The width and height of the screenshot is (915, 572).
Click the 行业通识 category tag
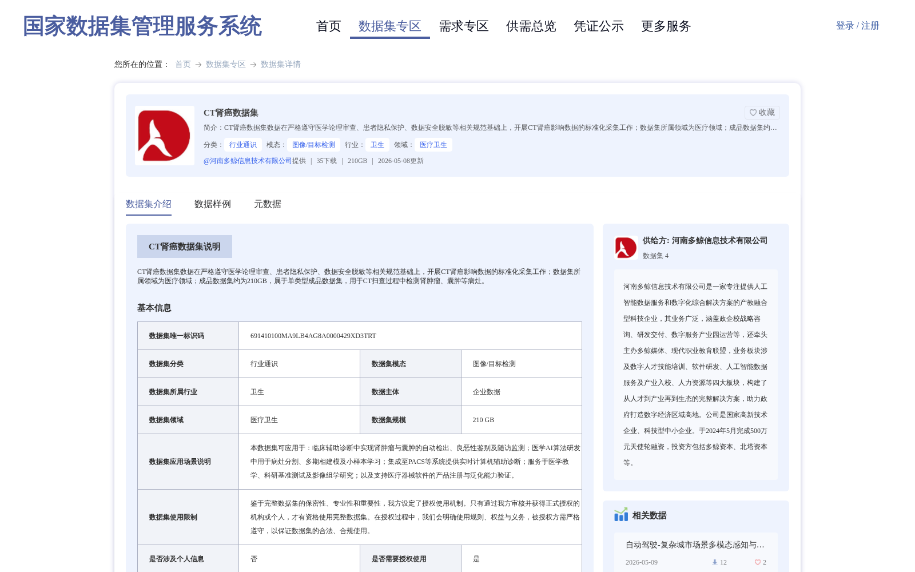243,145
